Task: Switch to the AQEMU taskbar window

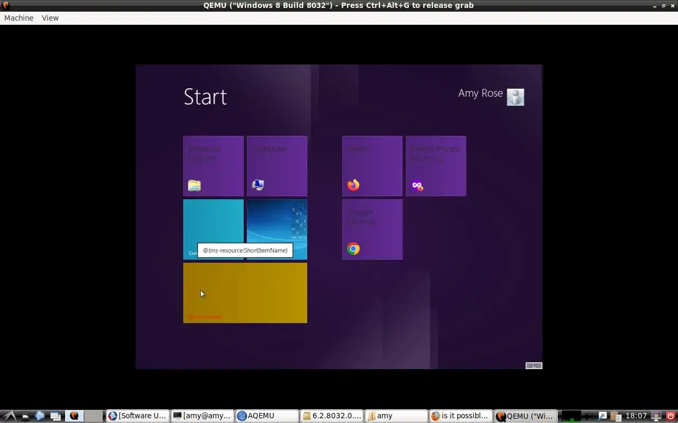Action: pyautogui.click(x=267, y=416)
